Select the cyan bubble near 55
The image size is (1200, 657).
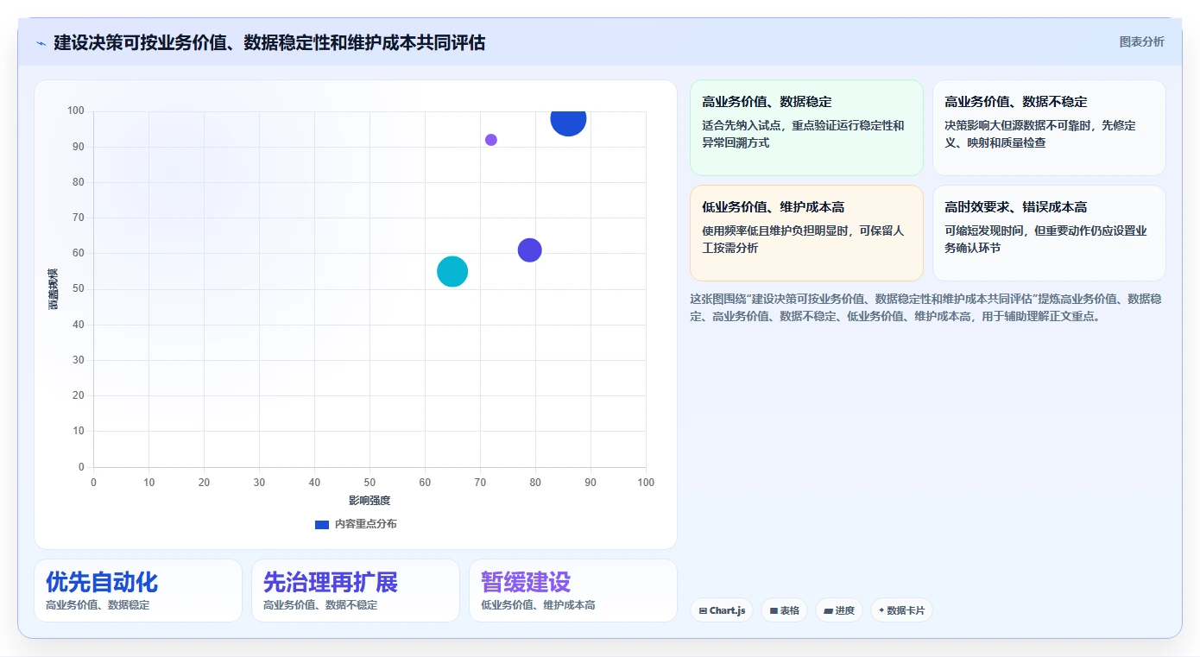pos(452,271)
